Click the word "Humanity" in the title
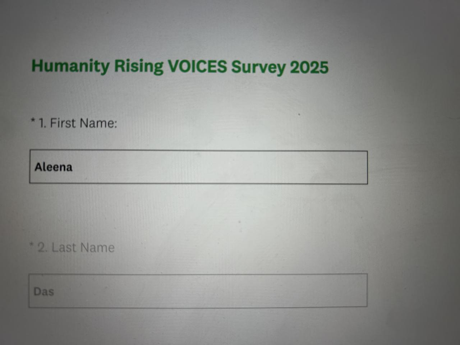The image size is (460, 345). pos(70,66)
